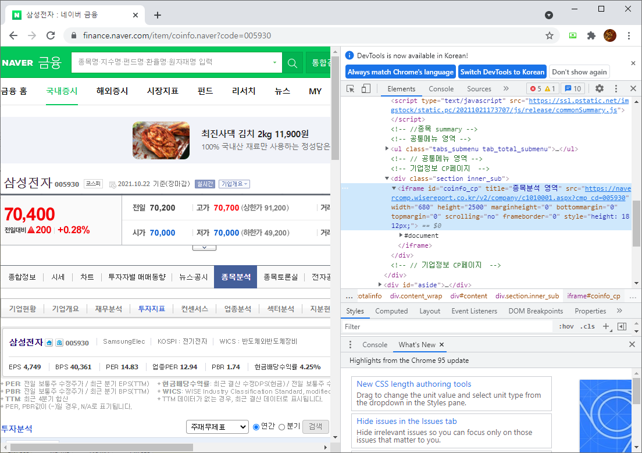This screenshot has width=642, height=453.
Task: Add a new style rule plus icon
Action: click(606, 326)
